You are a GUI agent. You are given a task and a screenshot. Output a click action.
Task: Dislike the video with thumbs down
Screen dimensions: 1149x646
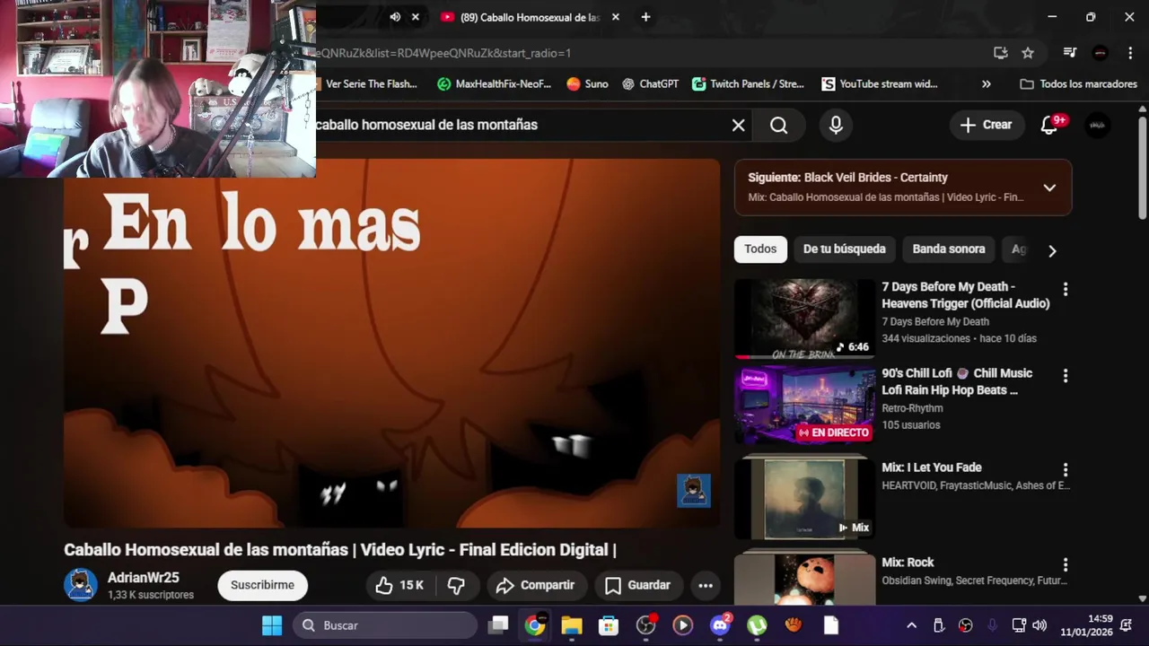[x=456, y=585]
